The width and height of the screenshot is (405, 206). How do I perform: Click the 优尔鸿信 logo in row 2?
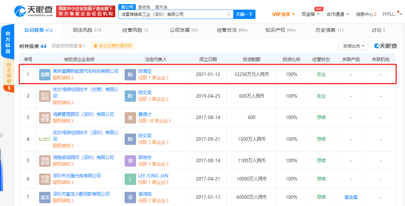coord(45,96)
